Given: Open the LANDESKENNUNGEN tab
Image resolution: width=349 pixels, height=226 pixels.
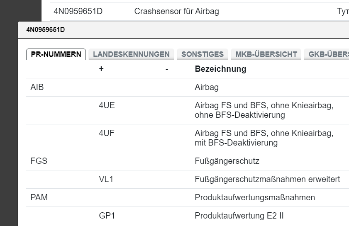Looking at the screenshot, I should point(131,54).
